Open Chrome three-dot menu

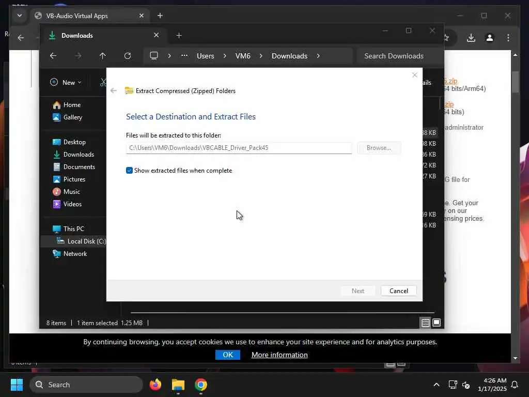508,38
